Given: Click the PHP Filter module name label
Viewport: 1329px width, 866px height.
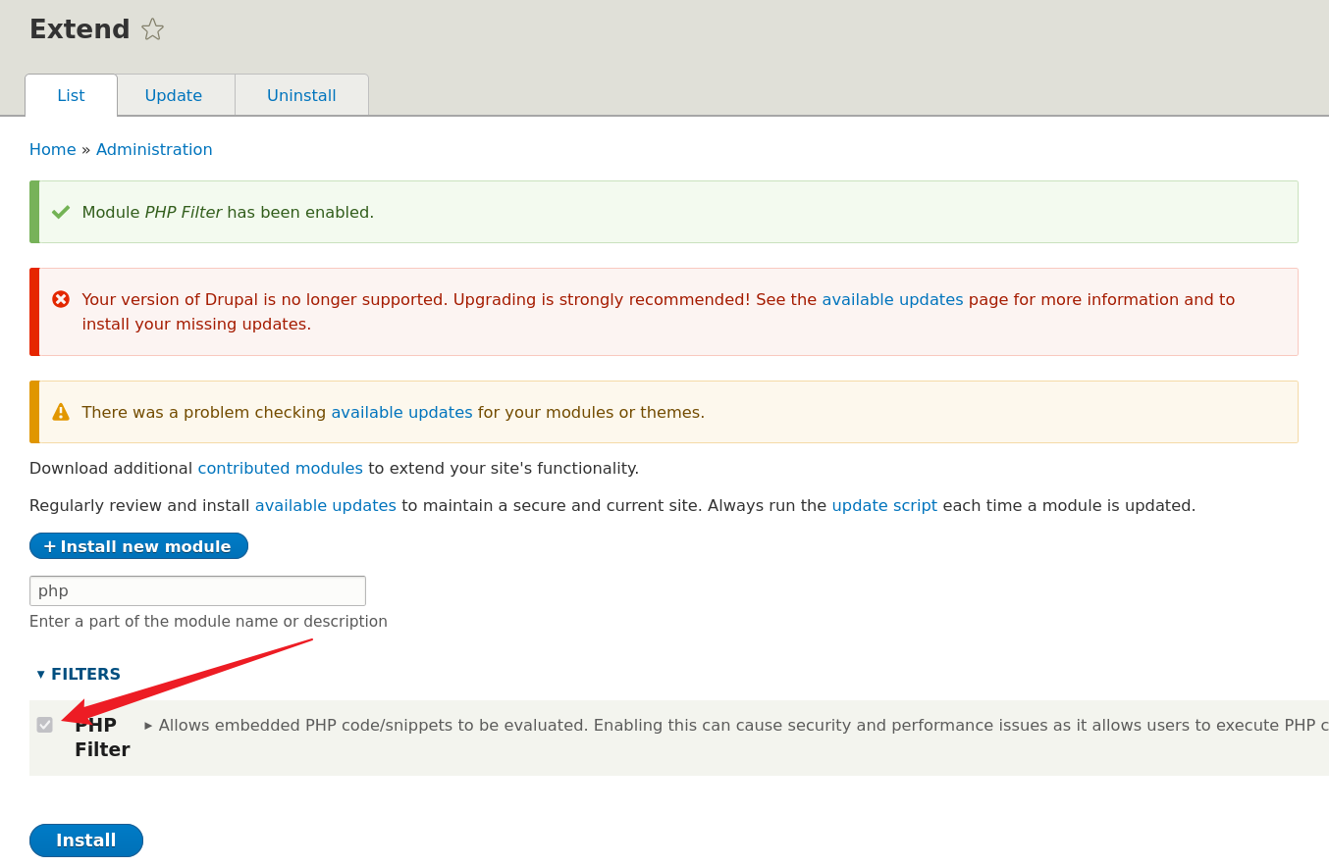Looking at the screenshot, I should pos(102,738).
